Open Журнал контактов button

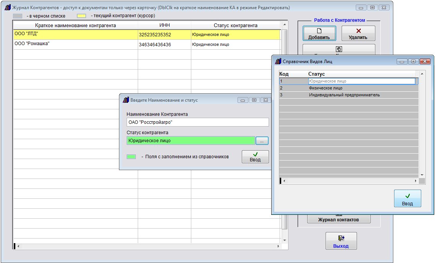point(339,219)
